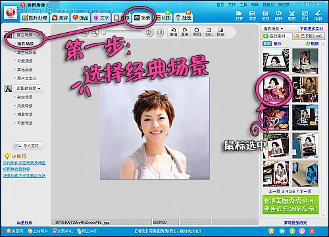Open the first tip link under 小技巧

click(x=24, y=163)
